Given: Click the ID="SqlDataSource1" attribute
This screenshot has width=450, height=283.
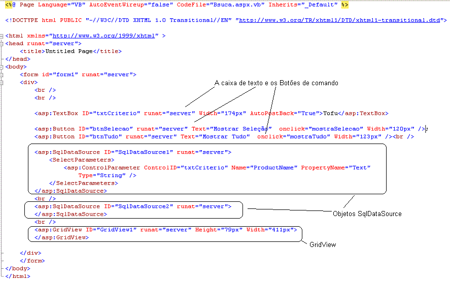Looking at the screenshot, I should (139, 152).
